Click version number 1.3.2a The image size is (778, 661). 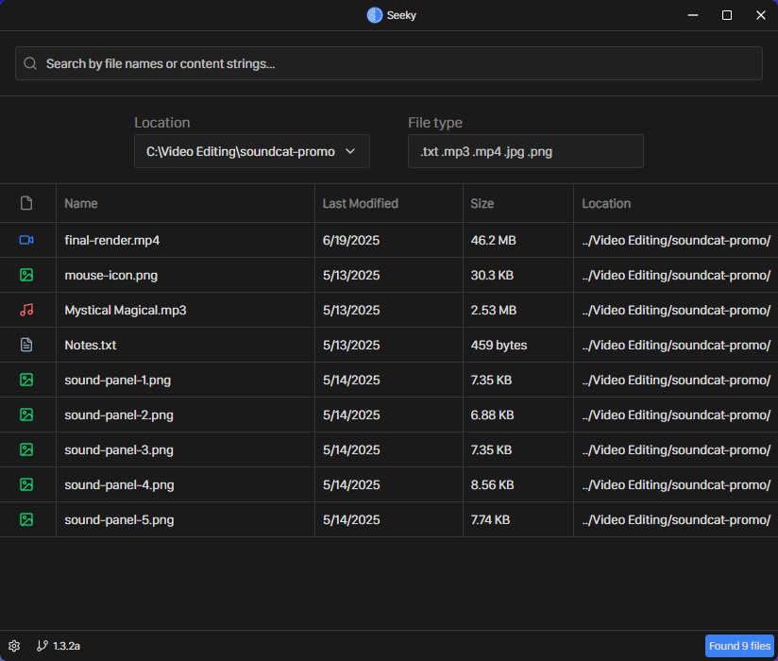point(66,646)
